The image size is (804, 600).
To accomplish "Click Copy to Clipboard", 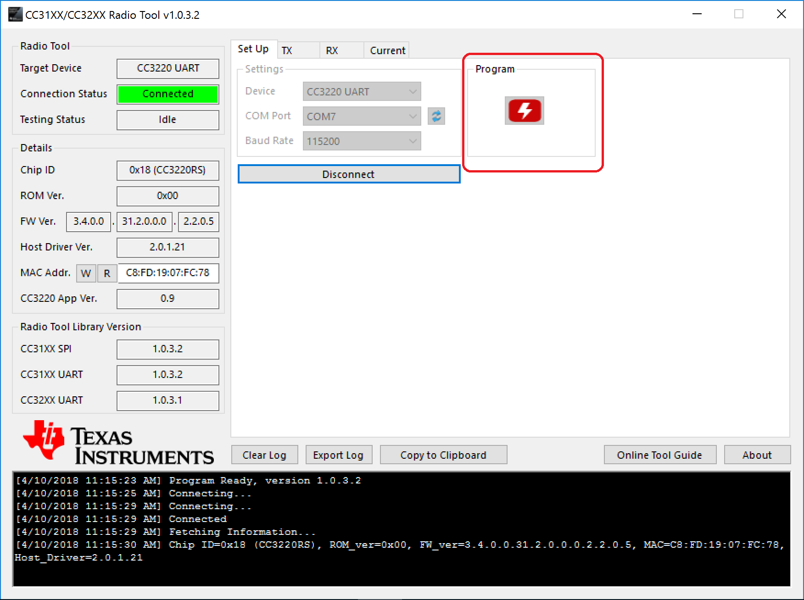I will click(443, 455).
